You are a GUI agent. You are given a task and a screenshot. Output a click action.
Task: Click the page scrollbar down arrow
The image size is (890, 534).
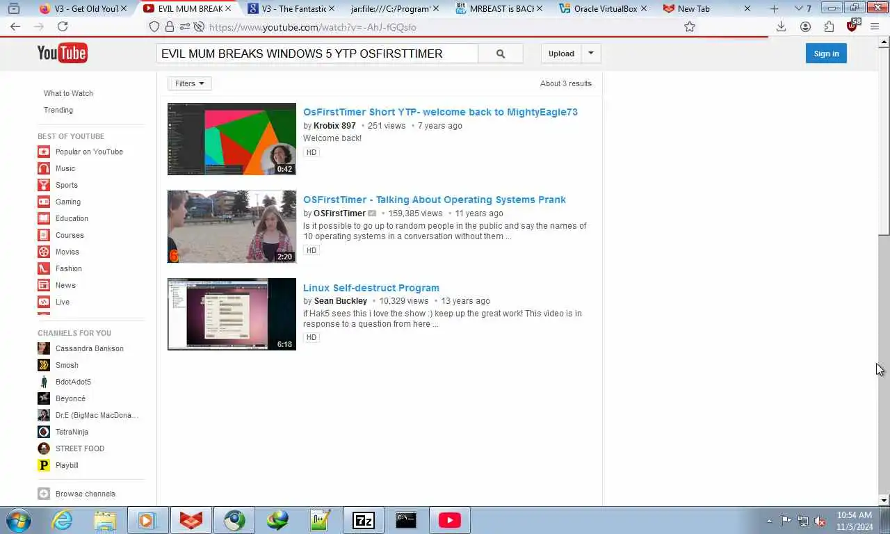click(884, 500)
